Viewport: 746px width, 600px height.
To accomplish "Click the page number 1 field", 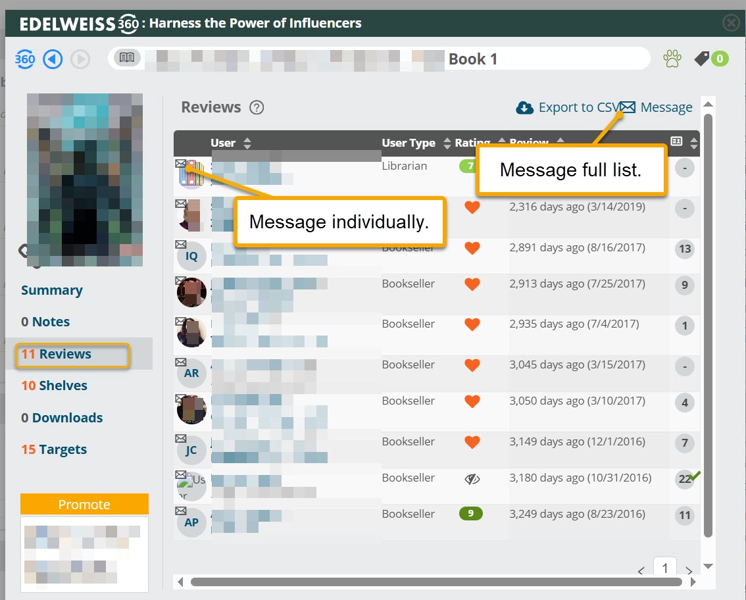I will click(665, 568).
